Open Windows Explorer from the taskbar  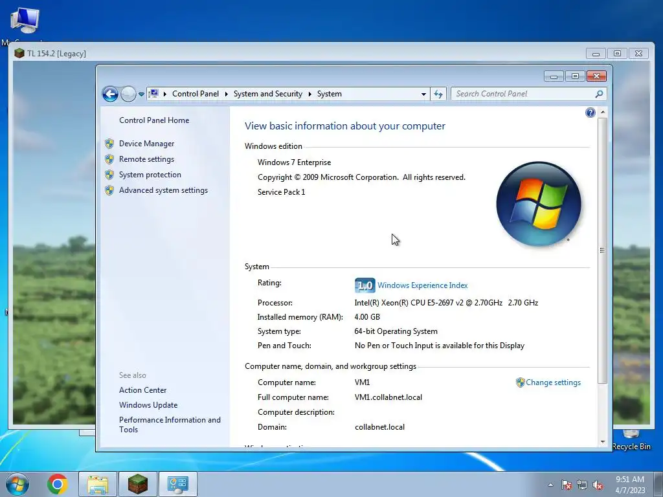click(x=98, y=484)
